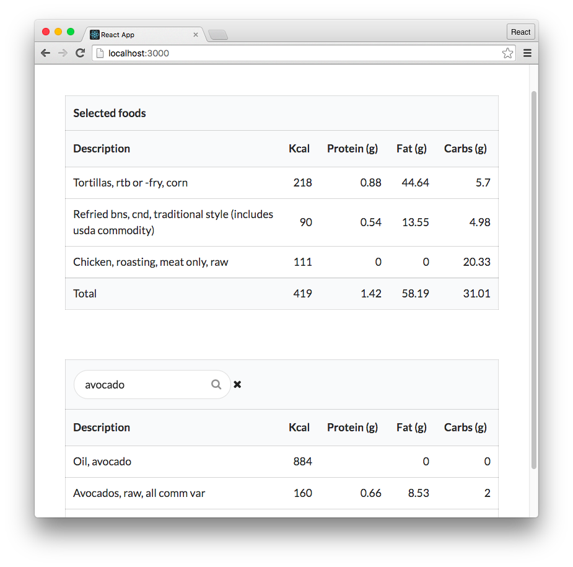Add Avocados, raw, all comm var
The width and height of the screenshot is (573, 567).
pos(282,493)
